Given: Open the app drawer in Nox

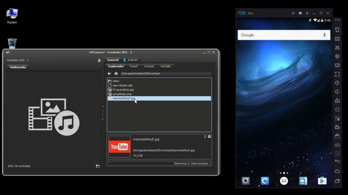Looking at the screenshot, I should [284, 181].
